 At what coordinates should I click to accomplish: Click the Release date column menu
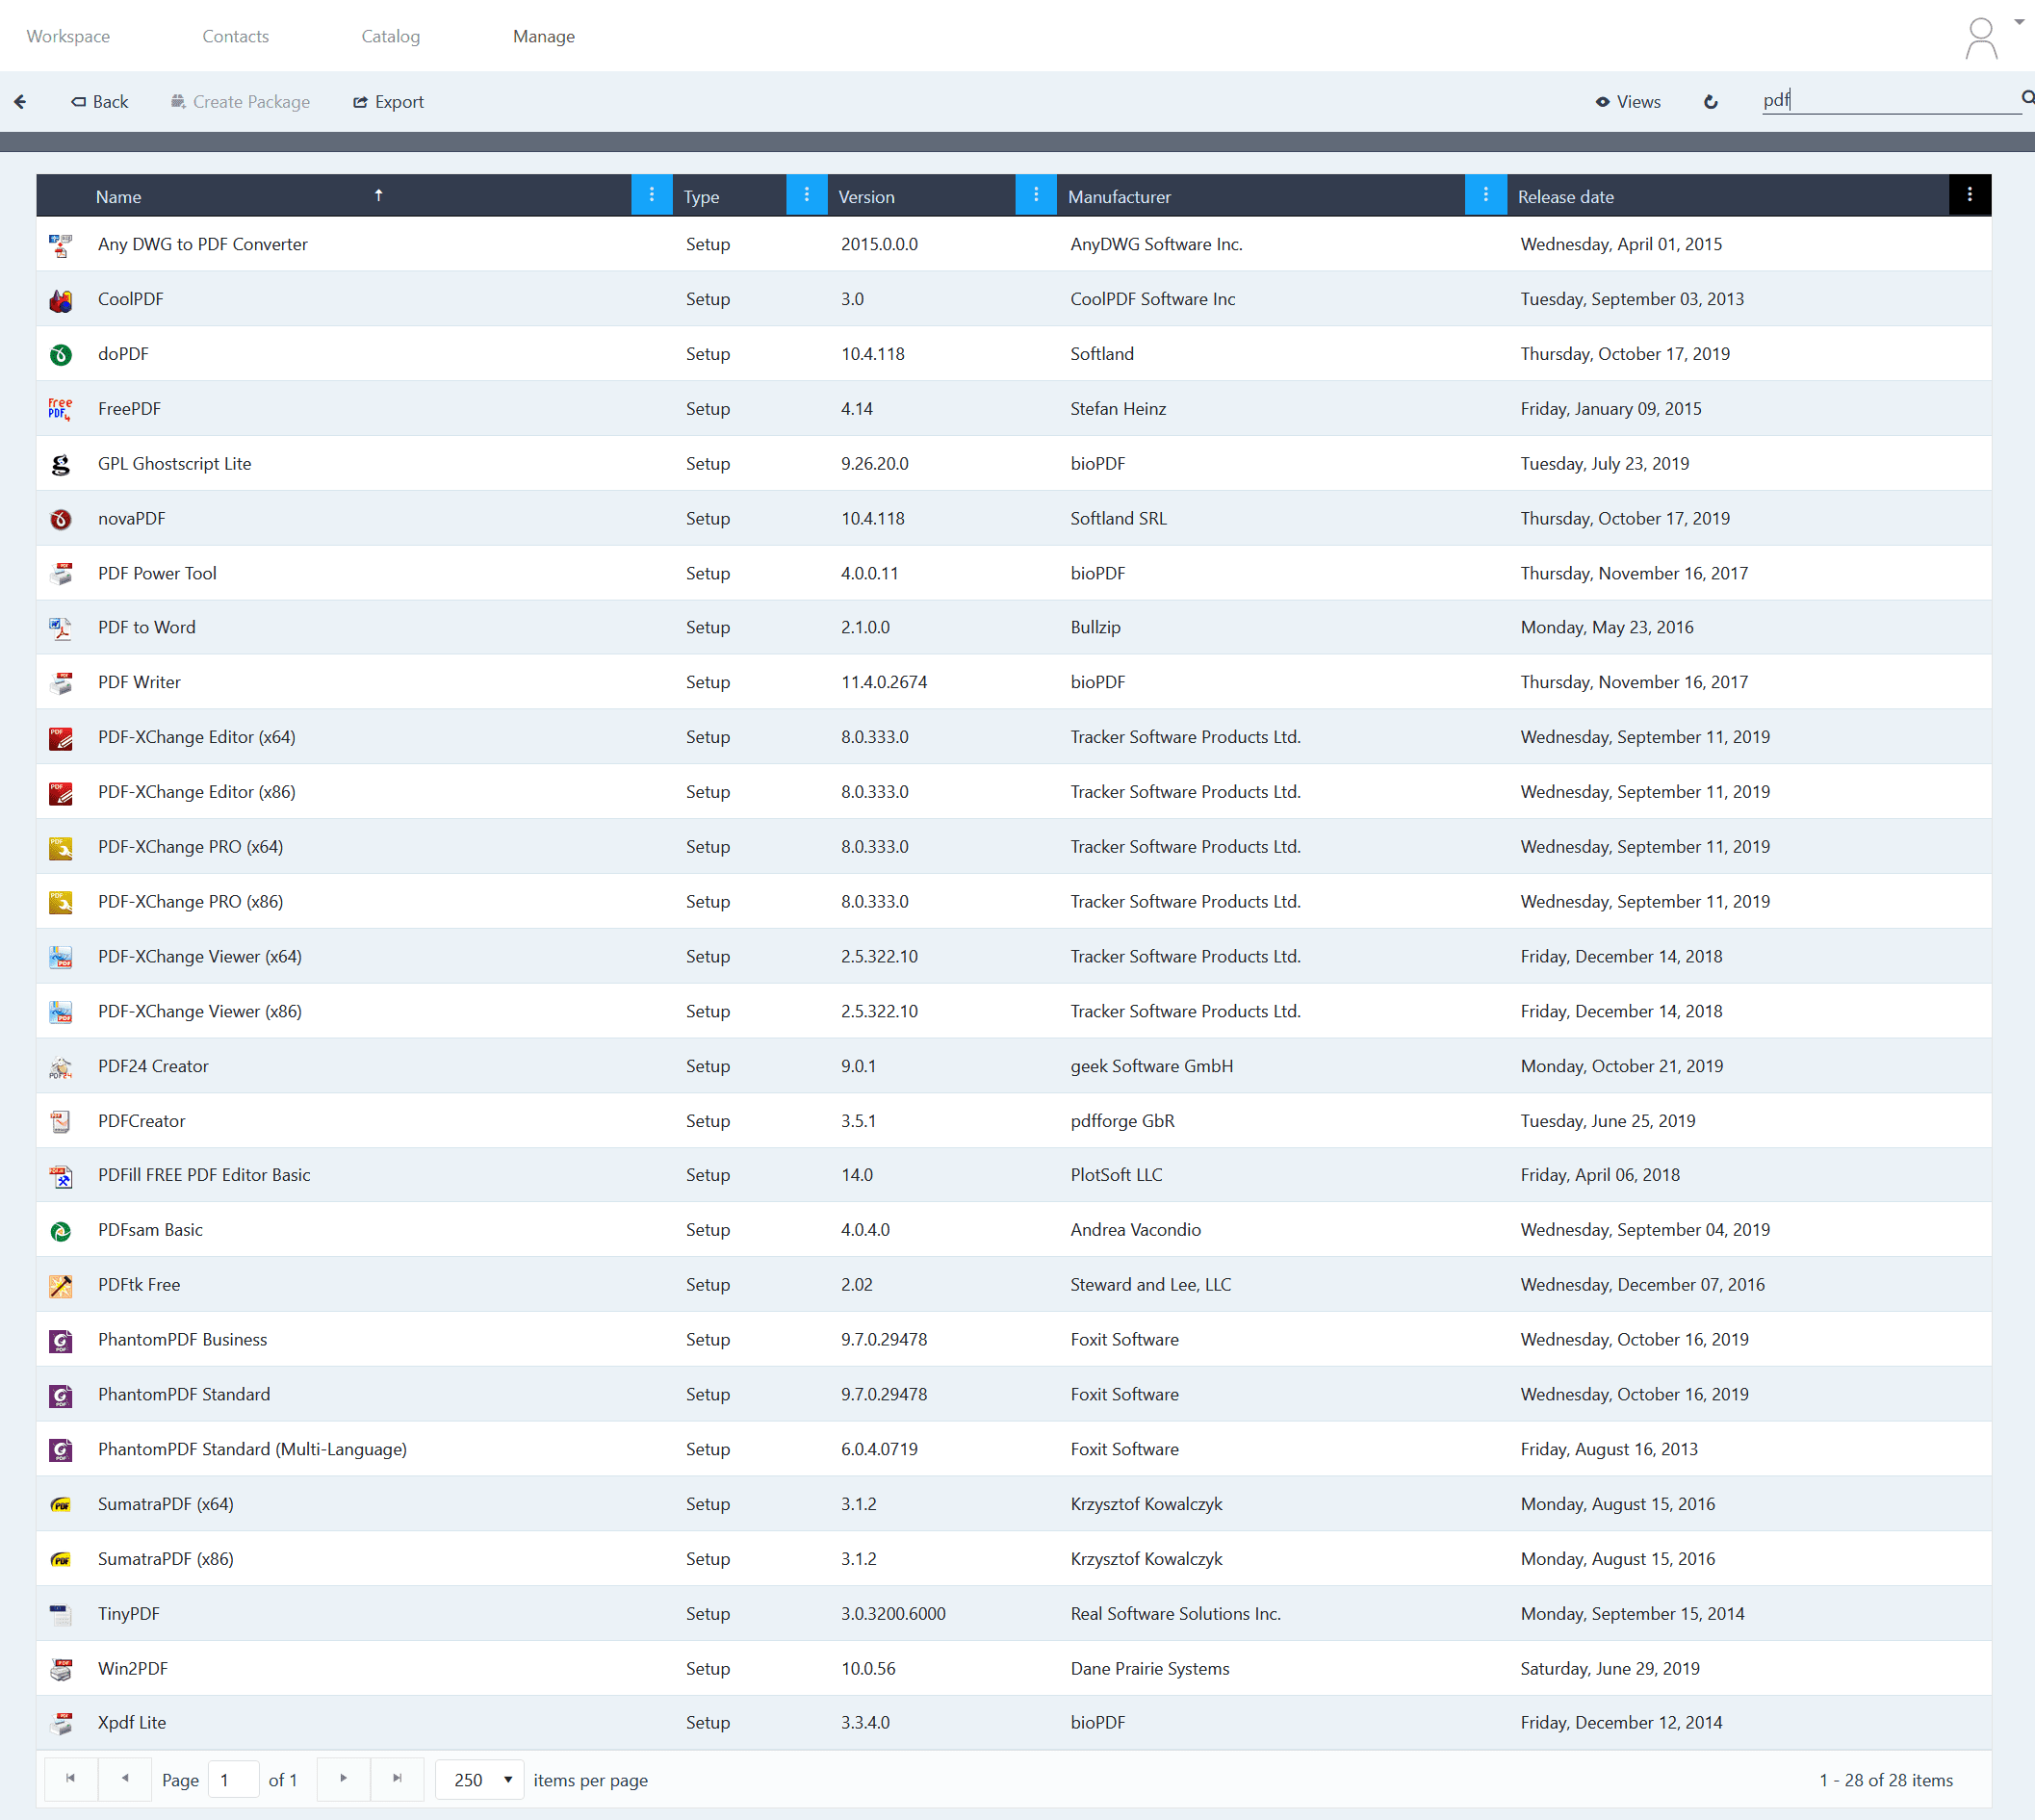[1969, 195]
